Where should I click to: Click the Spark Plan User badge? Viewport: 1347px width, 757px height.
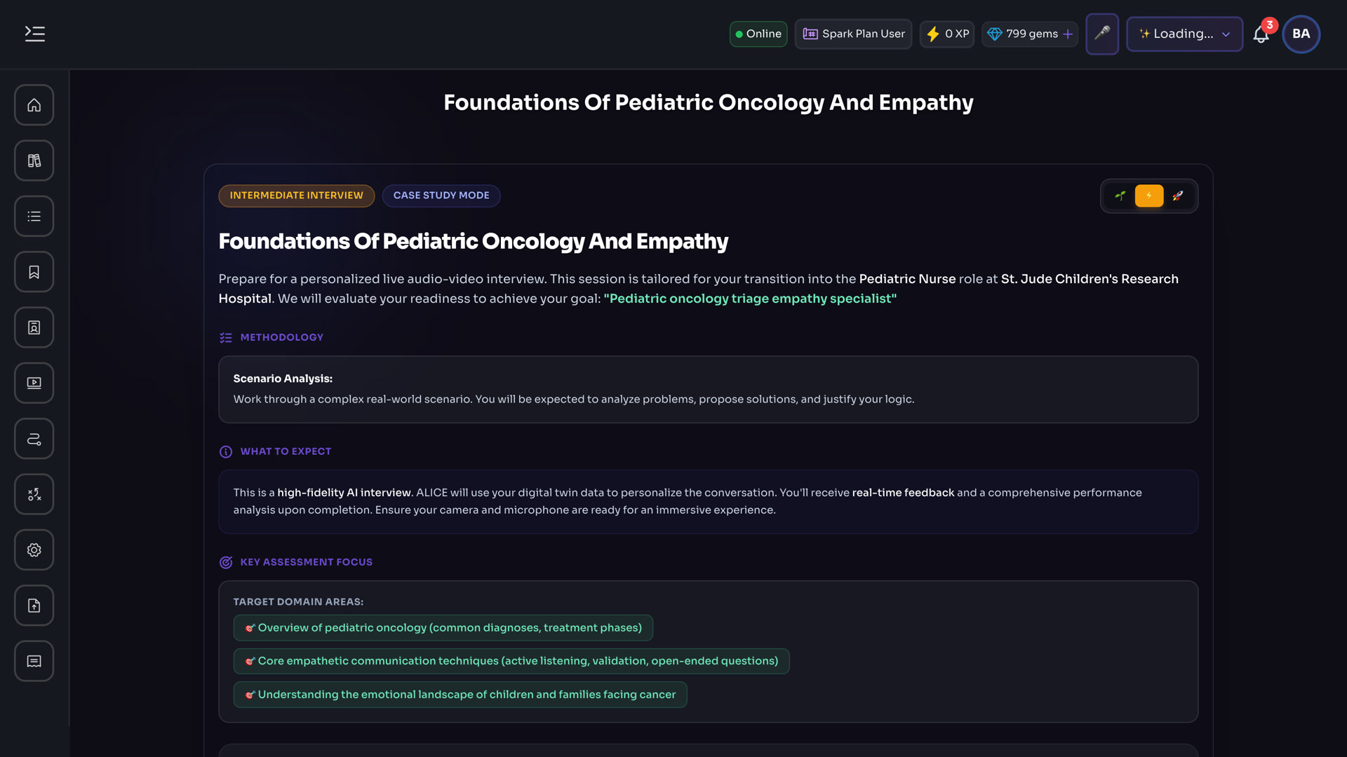[x=853, y=34]
